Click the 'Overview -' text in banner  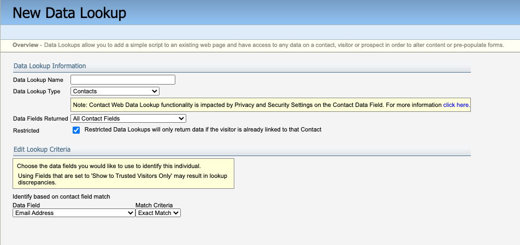(27, 45)
